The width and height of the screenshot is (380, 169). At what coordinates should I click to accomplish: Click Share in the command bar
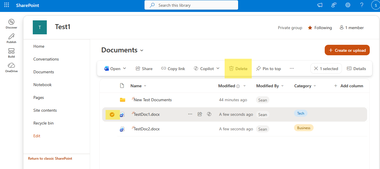pos(144,68)
